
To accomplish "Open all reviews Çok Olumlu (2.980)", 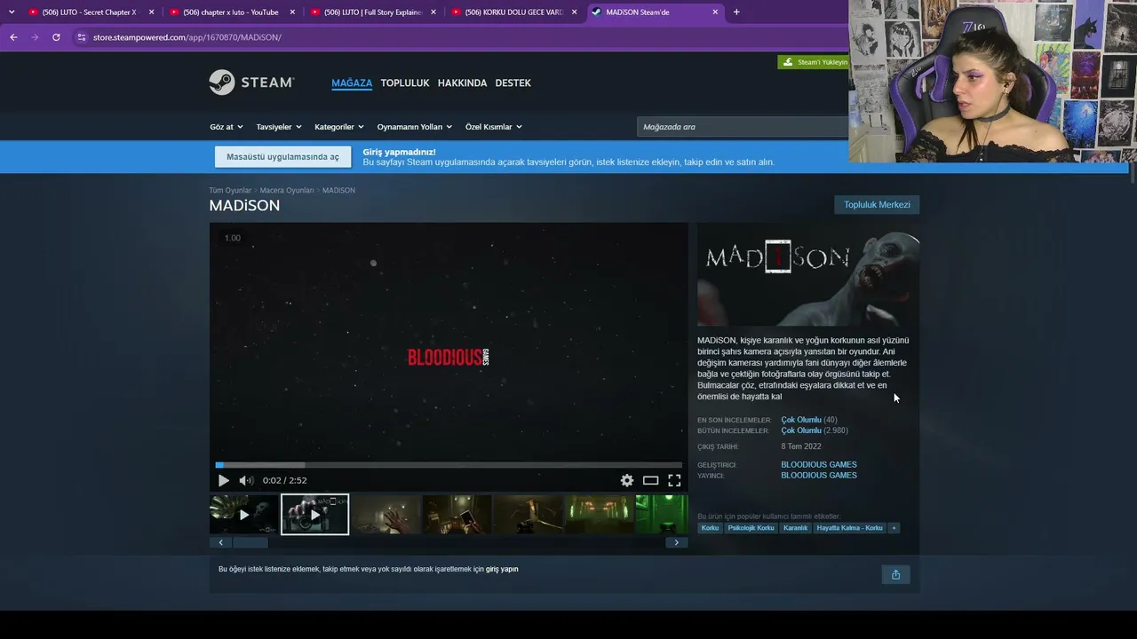I will coord(801,430).
